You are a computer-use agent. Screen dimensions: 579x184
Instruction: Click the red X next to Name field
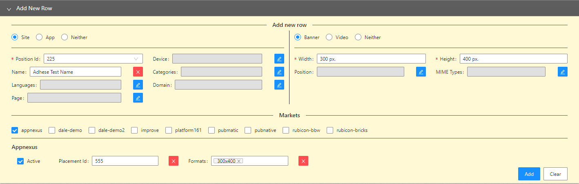coord(138,72)
